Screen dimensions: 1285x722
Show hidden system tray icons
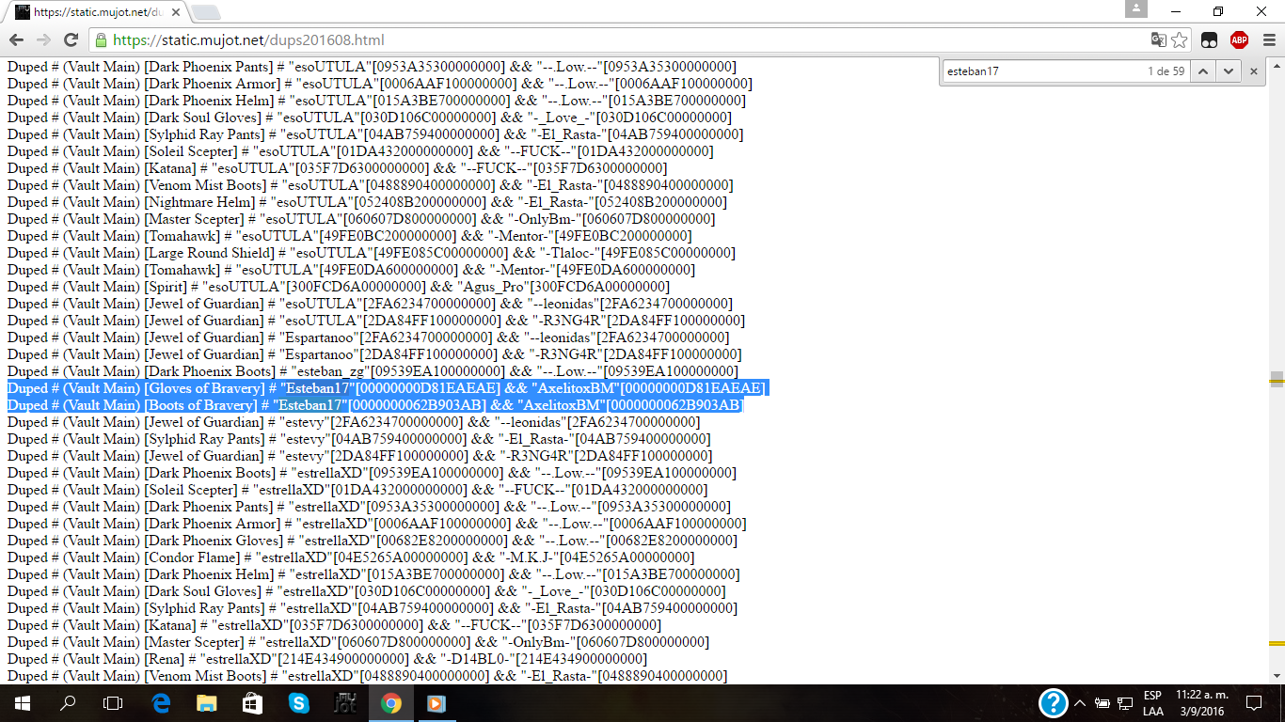click(x=1080, y=702)
